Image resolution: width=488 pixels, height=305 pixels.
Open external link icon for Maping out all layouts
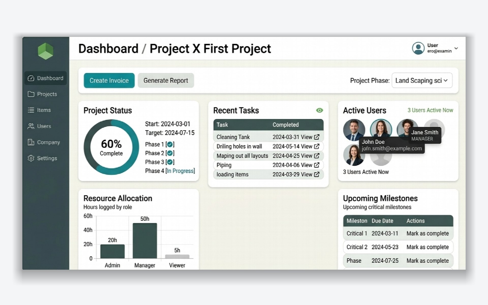pyautogui.click(x=317, y=156)
